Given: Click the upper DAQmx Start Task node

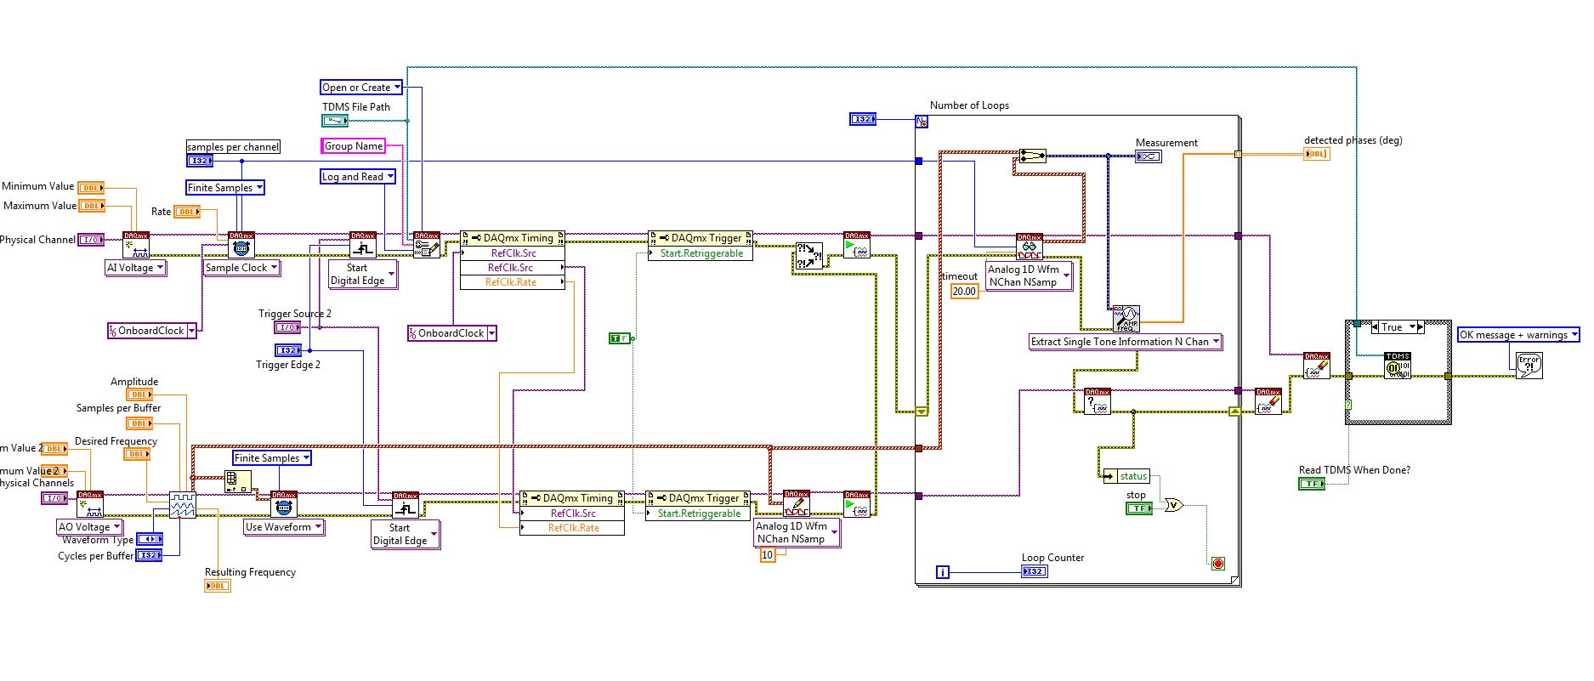Looking at the screenshot, I should tap(857, 245).
